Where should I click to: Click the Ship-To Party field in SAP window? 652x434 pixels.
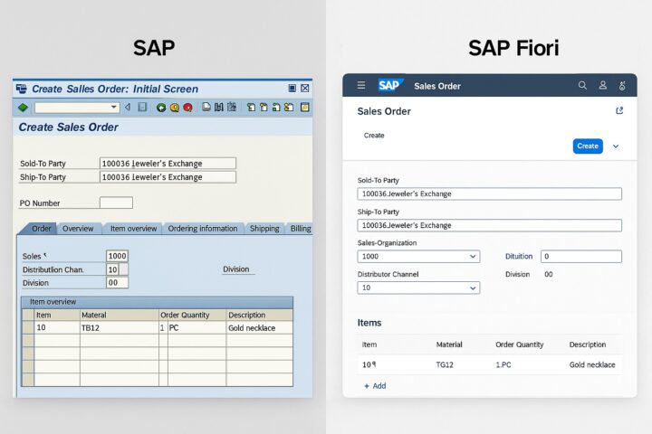(168, 177)
